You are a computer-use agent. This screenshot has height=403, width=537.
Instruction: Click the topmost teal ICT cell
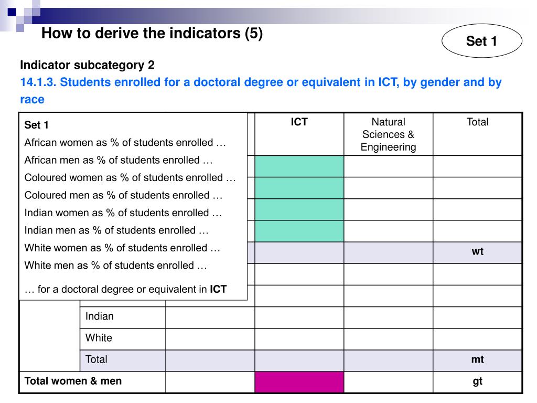pos(299,166)
